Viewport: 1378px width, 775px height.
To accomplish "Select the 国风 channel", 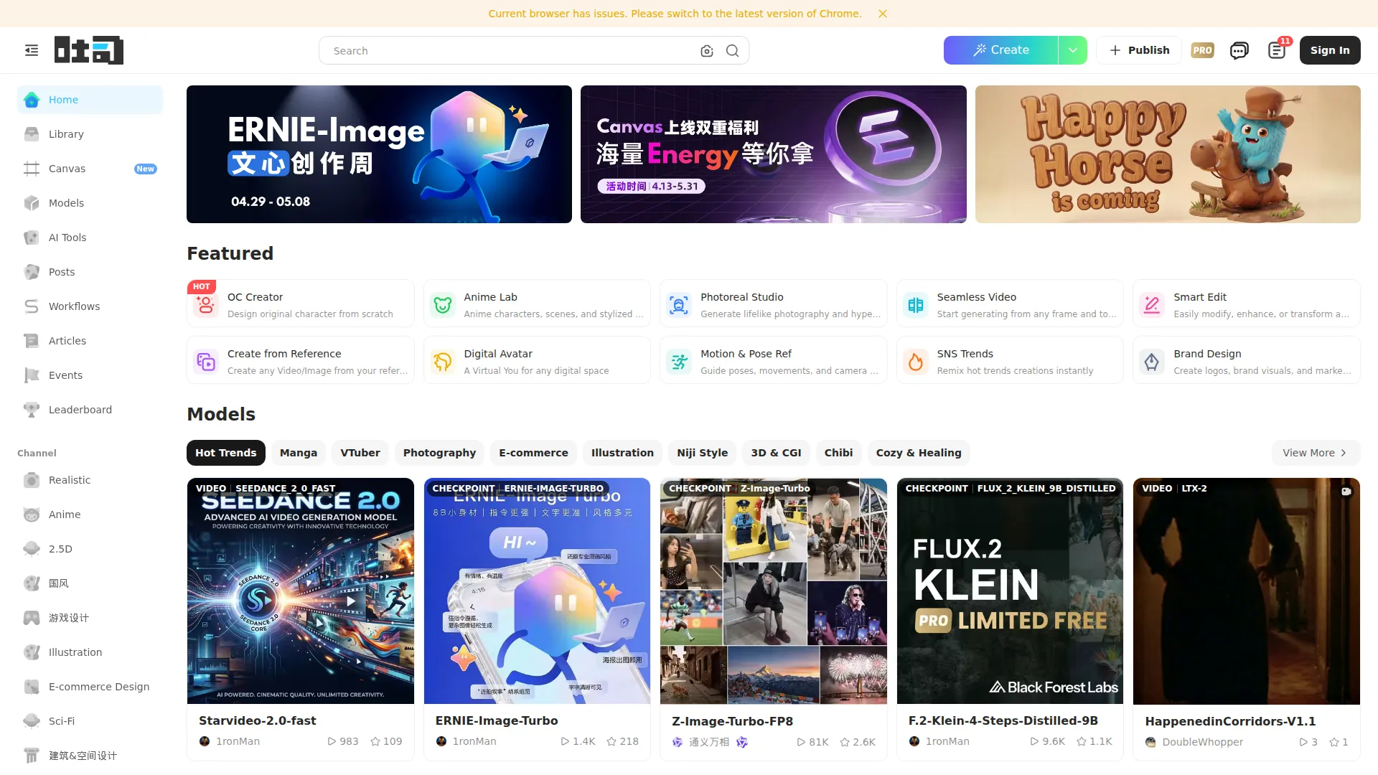I will [x=90, y=583].
